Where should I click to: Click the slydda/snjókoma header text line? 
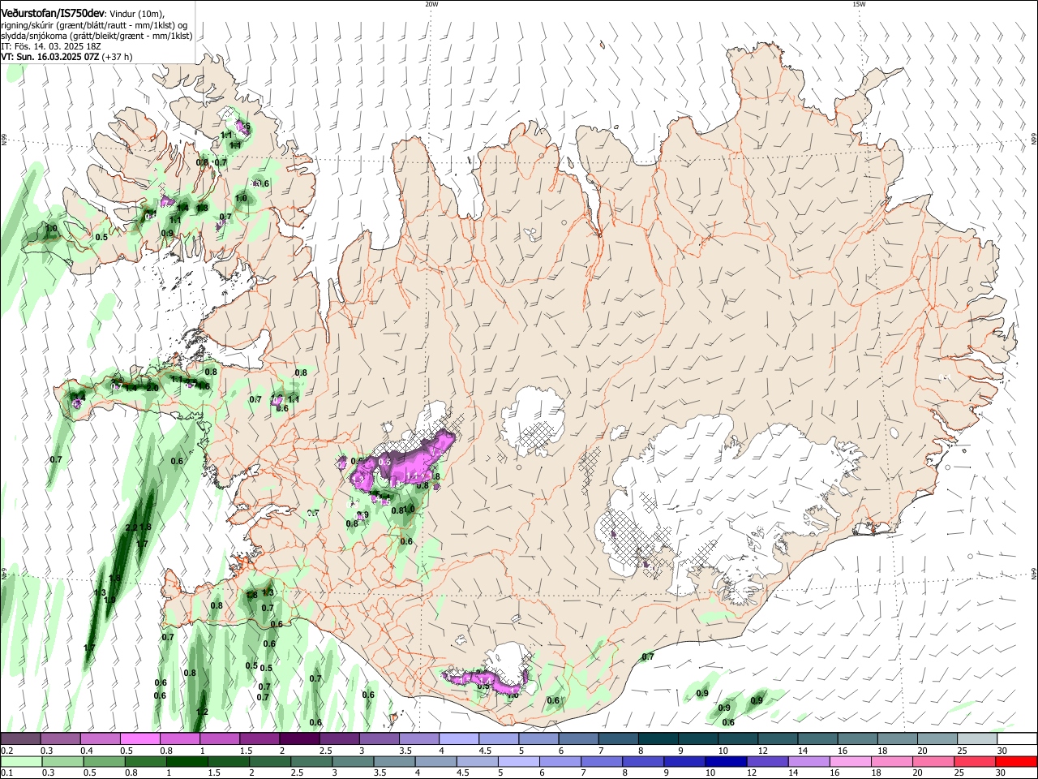coord(97,37)
